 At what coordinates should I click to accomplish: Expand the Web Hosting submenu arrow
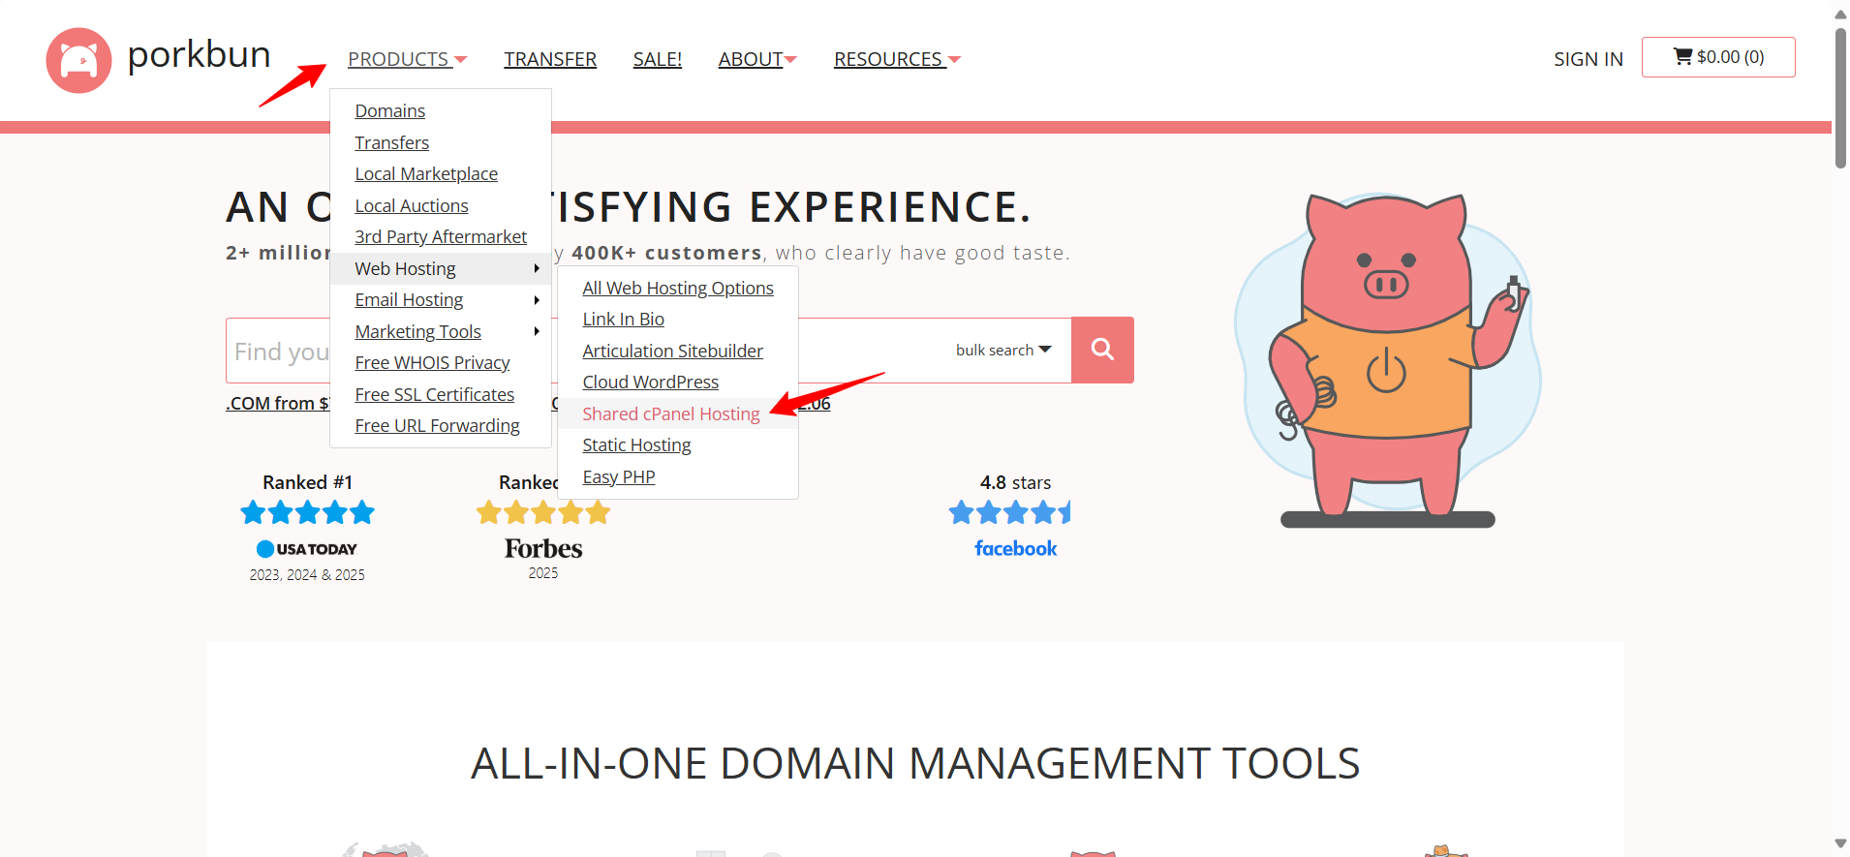537,268
